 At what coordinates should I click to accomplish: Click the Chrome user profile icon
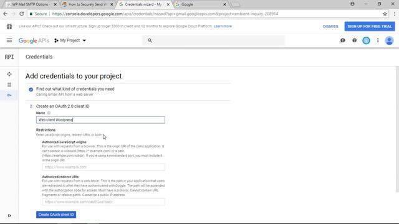pyautogui.click(x=352, y=4)
